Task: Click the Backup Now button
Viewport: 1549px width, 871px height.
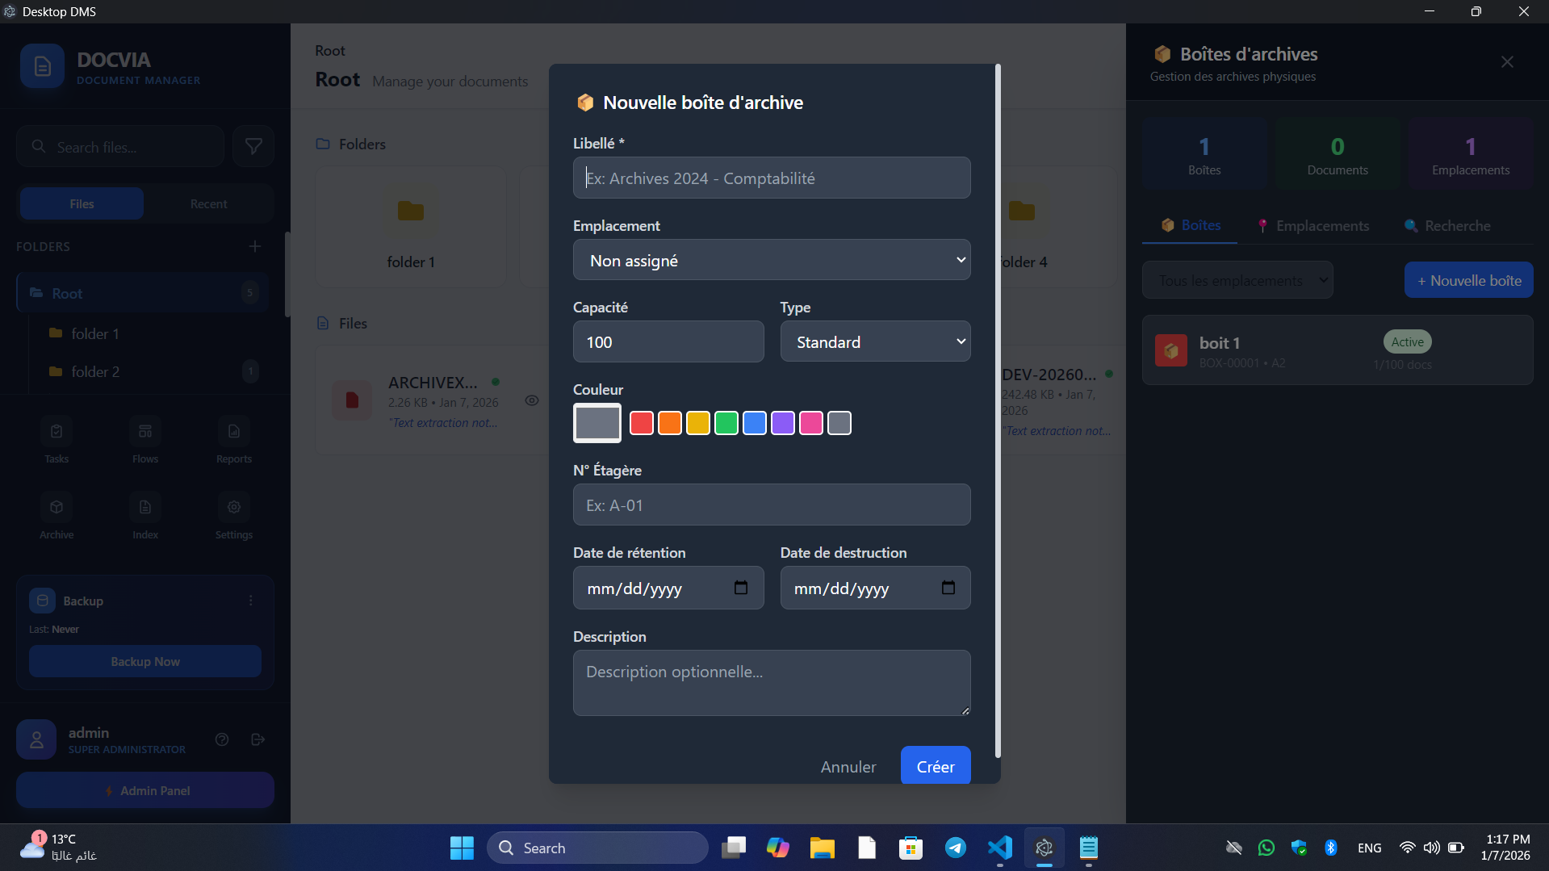Action: (x=145, y=661)
